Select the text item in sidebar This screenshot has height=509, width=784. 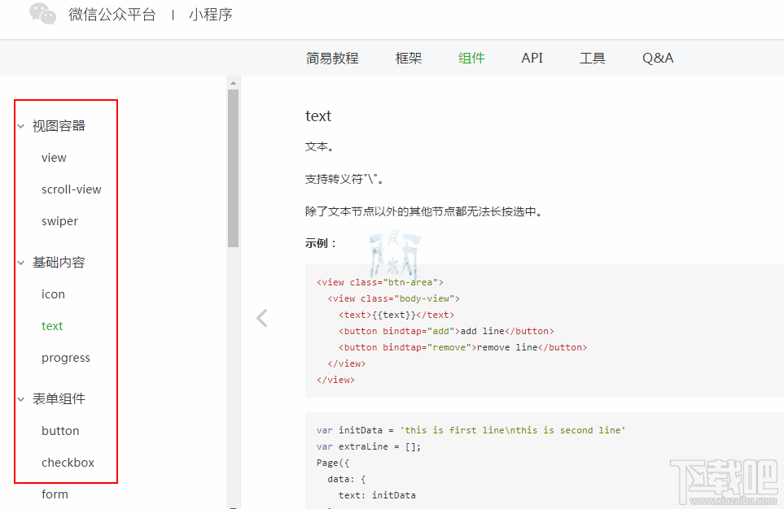click(x=52, y=326)
